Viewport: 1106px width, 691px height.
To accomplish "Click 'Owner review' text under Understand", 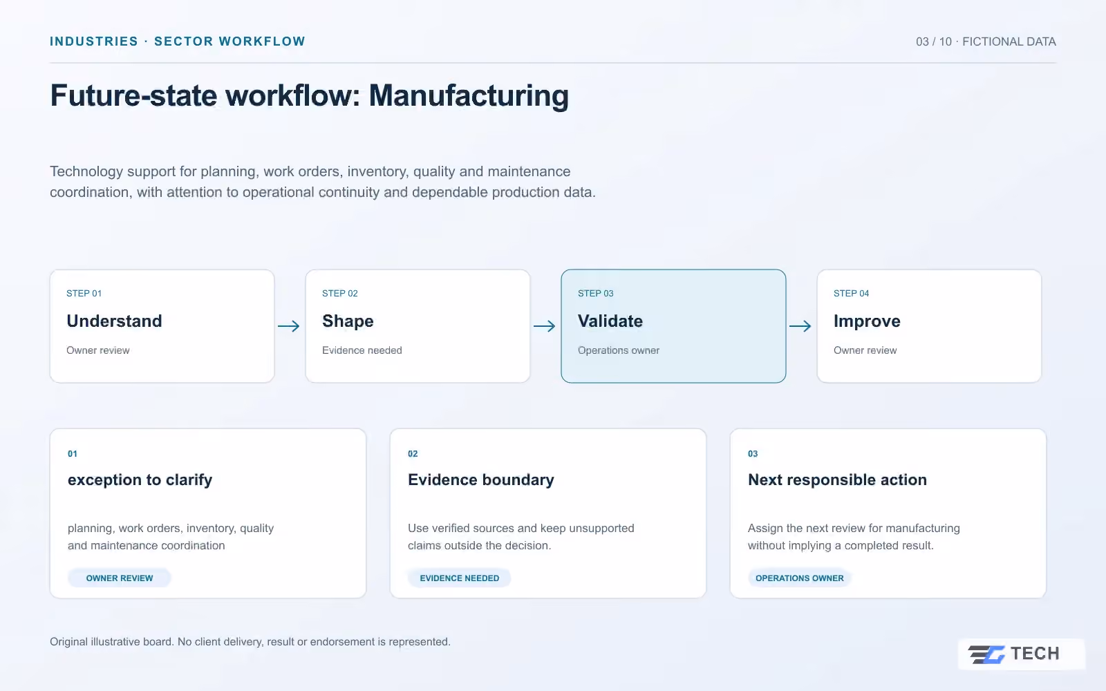I will coord(98,350).
